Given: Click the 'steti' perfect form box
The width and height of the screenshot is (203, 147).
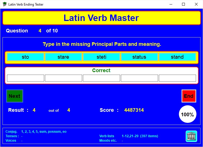Looking at the screenshot, I should (x=101, y=57).
